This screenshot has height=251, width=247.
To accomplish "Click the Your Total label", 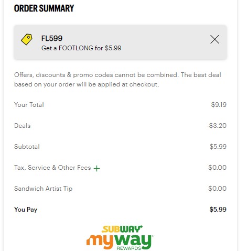I will click(x=29, y=105).
